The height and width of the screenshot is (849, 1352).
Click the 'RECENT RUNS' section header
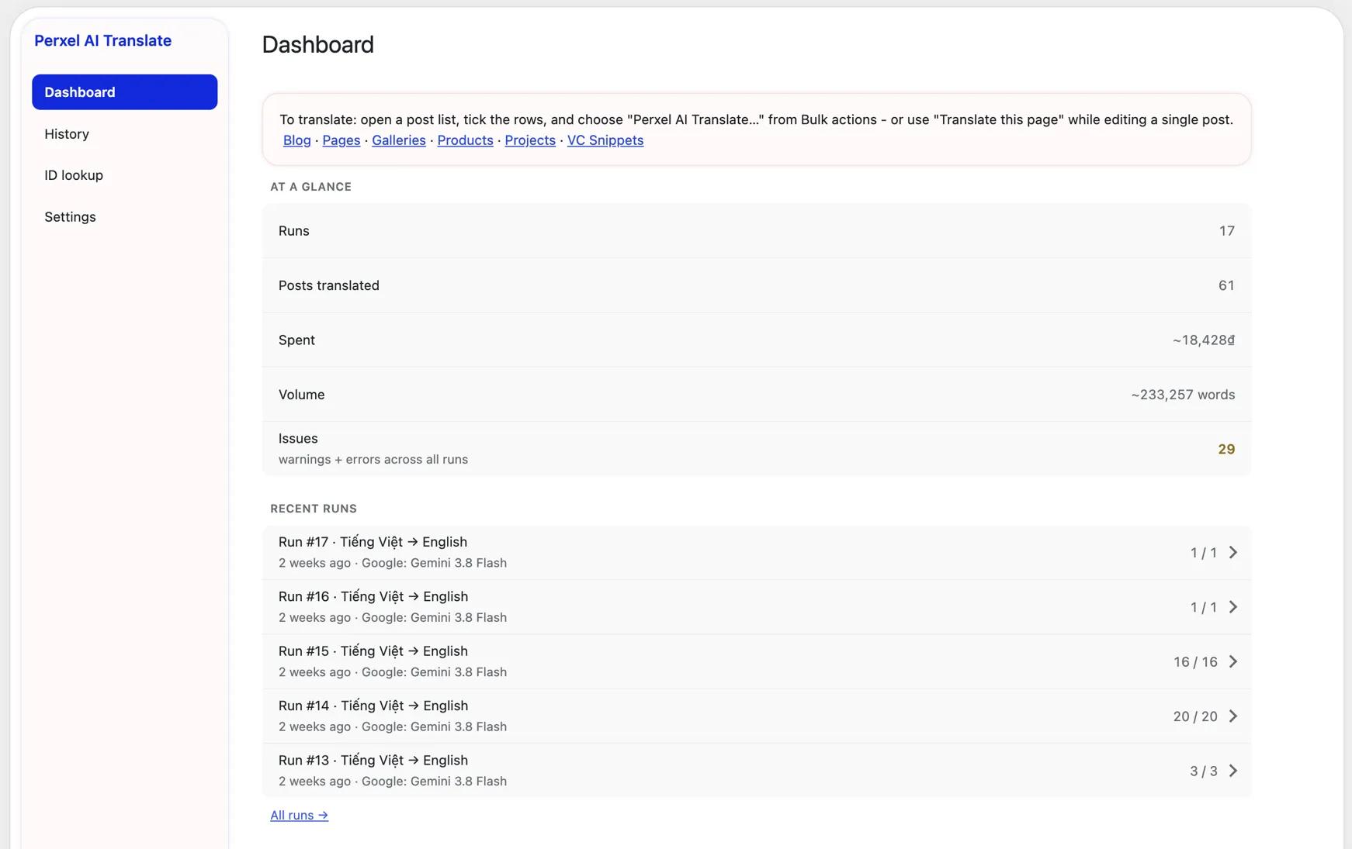click(314, 509)
